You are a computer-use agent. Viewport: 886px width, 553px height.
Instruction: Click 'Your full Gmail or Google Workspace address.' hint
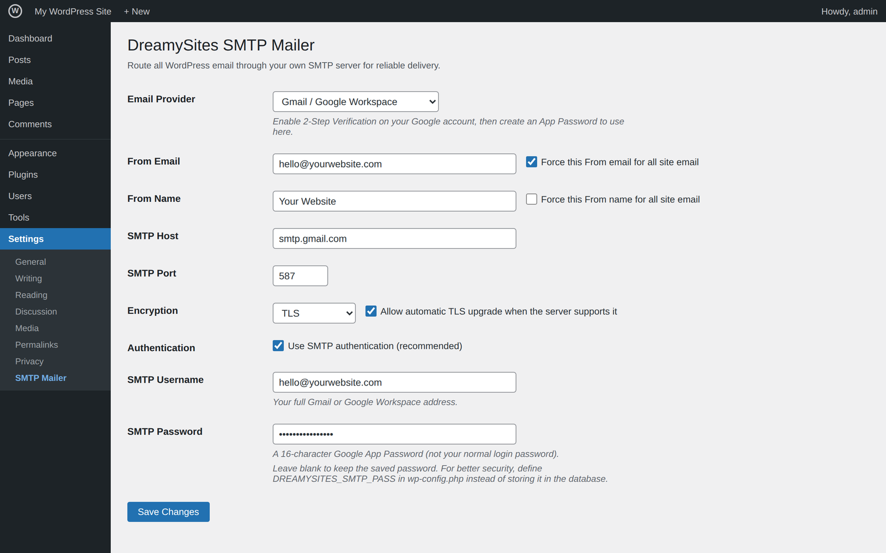click(365, 402)
